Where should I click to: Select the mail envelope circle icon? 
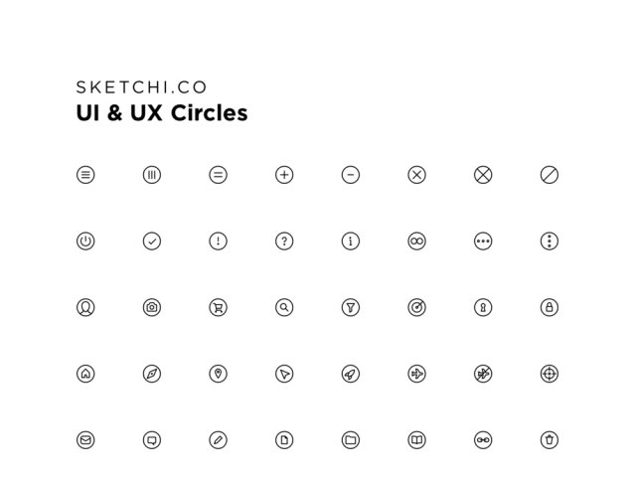click(85, 439)
